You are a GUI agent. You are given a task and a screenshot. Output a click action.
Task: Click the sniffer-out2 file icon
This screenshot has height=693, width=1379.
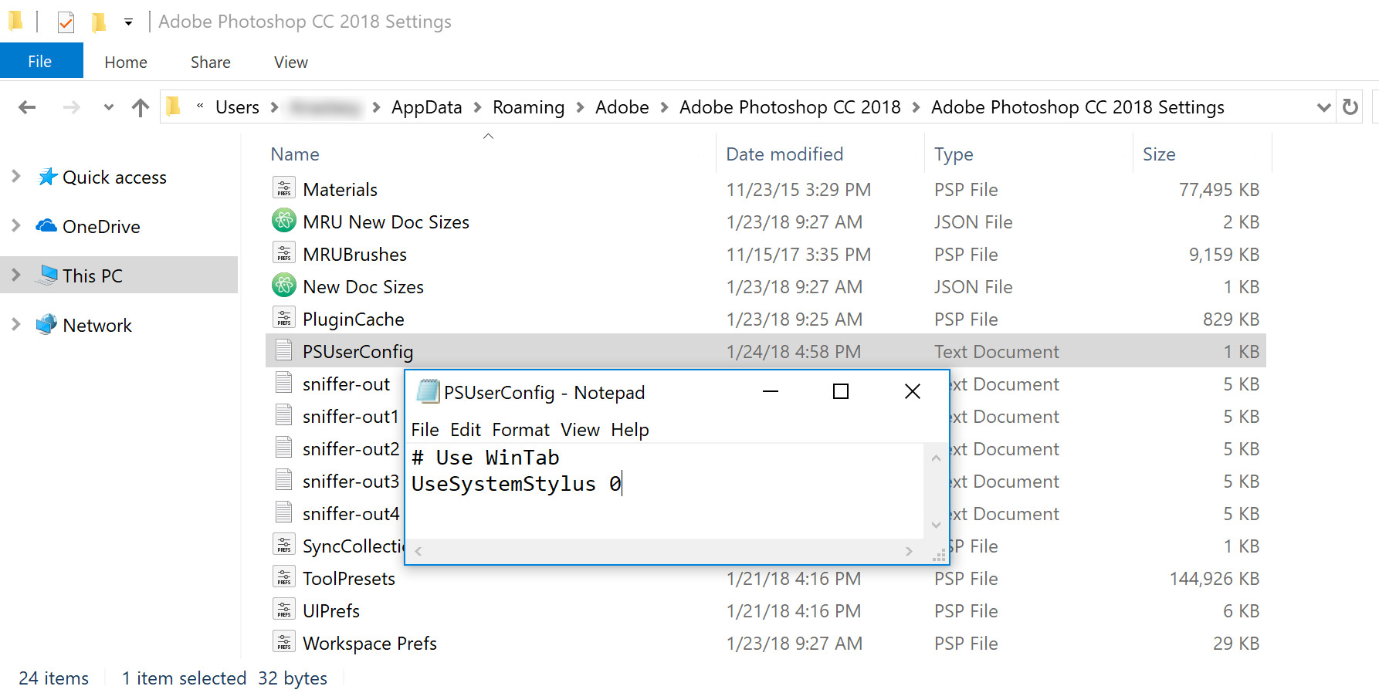[x=284, y=448]
